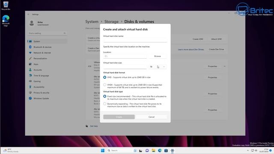Click the Find a setting search box
This screenshot has height=154, width=274.
48,33
